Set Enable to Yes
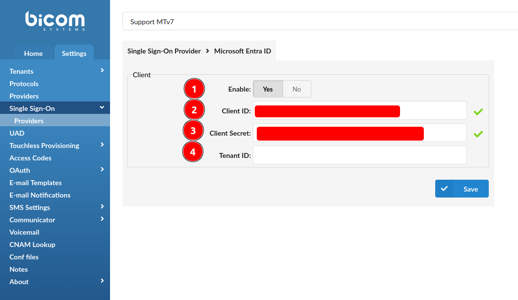The width and height of the screenshot is (518, 300). click(x=268, y=89)
